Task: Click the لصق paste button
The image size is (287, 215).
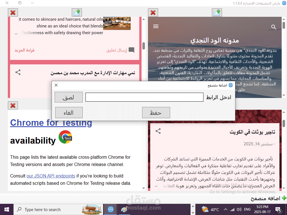Action: (x=69, y=97)
